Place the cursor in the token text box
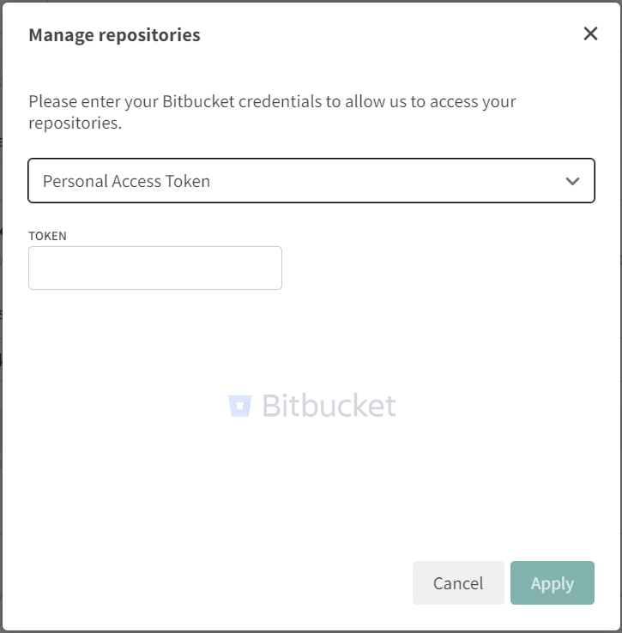622x633 pixels. pyautogui.click(x=155, y=268)
